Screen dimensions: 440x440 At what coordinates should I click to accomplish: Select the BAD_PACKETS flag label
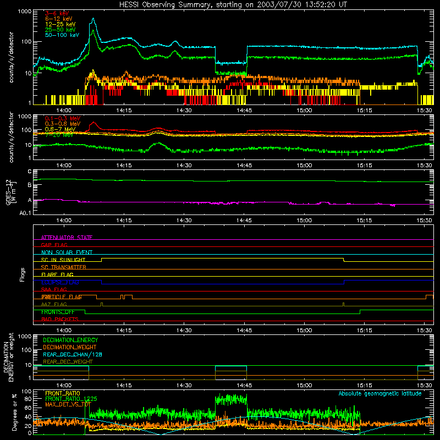point(60,319)
